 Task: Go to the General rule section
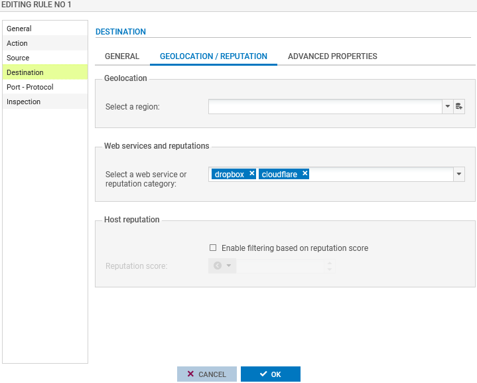tap(19, 29)
